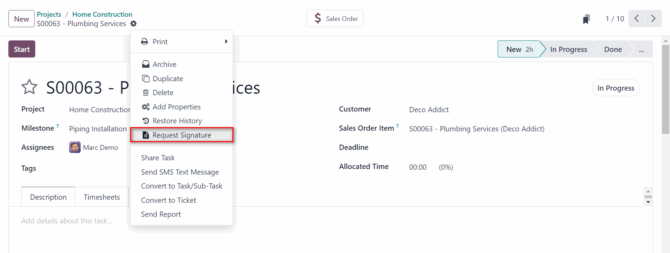The height and width of the screenshot is (253, 670).
Task: Go to the next record arrow
Action: 653,18
